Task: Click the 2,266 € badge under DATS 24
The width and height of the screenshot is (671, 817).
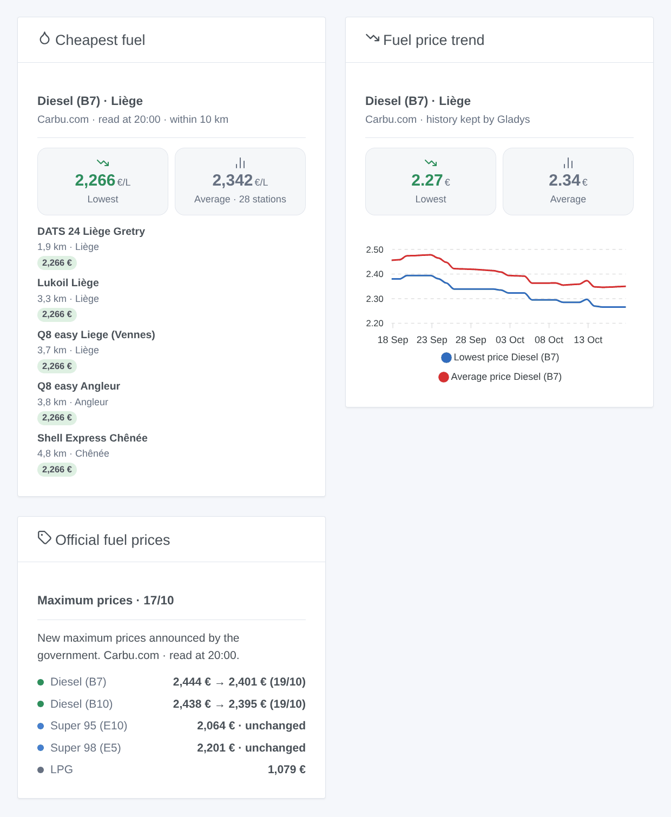Action: [x=57, y=263]
